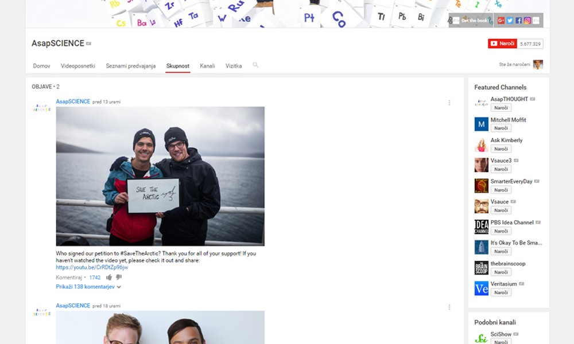Viewport: 574px width, 344px height.
Task: Open three-dot menu on the 13-hour-old post
Action: [449, 103]
